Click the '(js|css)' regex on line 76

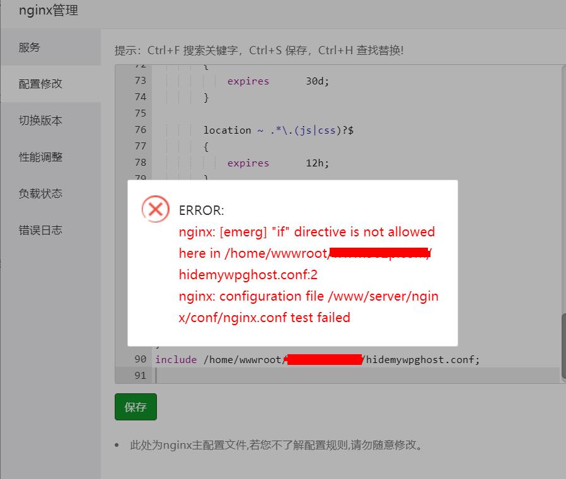[x=317, y=130]
